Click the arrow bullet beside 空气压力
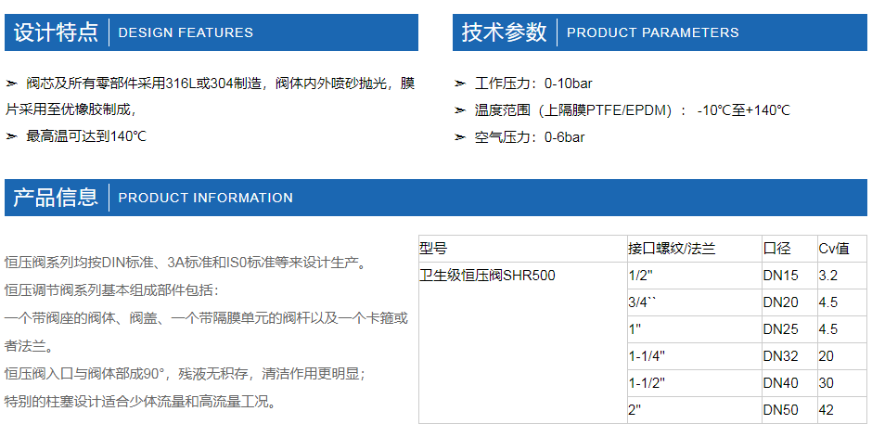 click(x=460, y=137)
